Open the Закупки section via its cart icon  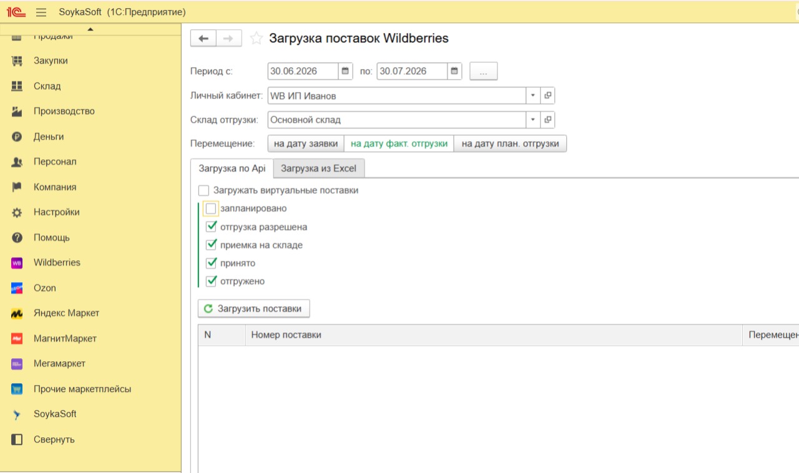click(x=17, y=61)
